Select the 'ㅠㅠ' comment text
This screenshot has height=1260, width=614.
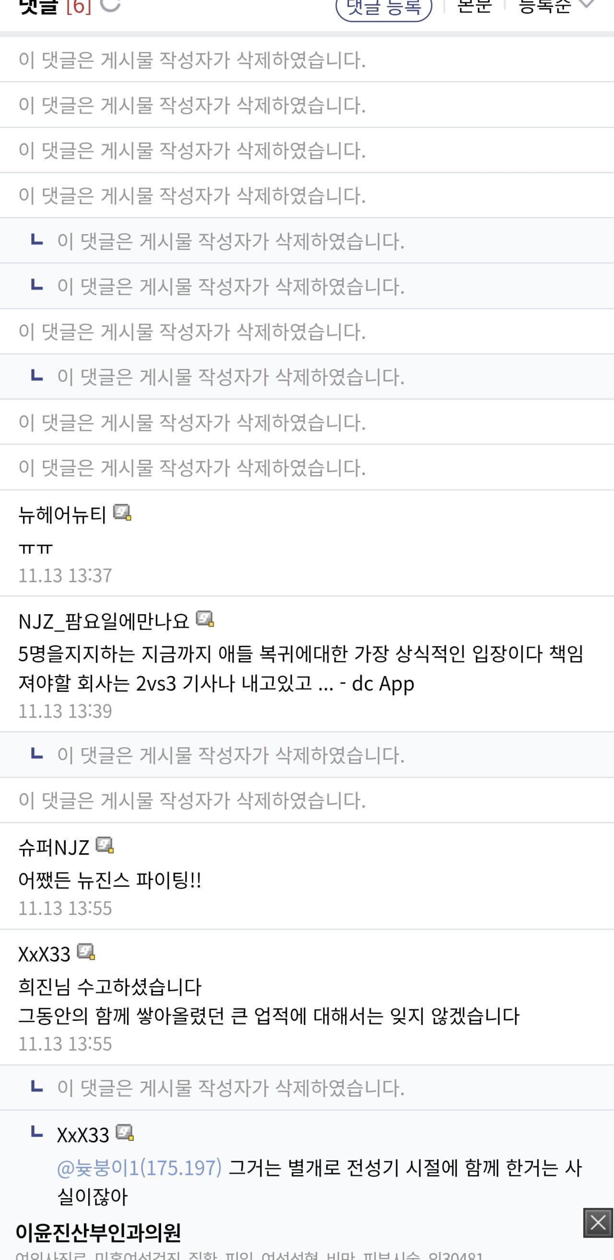click(x=35, y=548)
